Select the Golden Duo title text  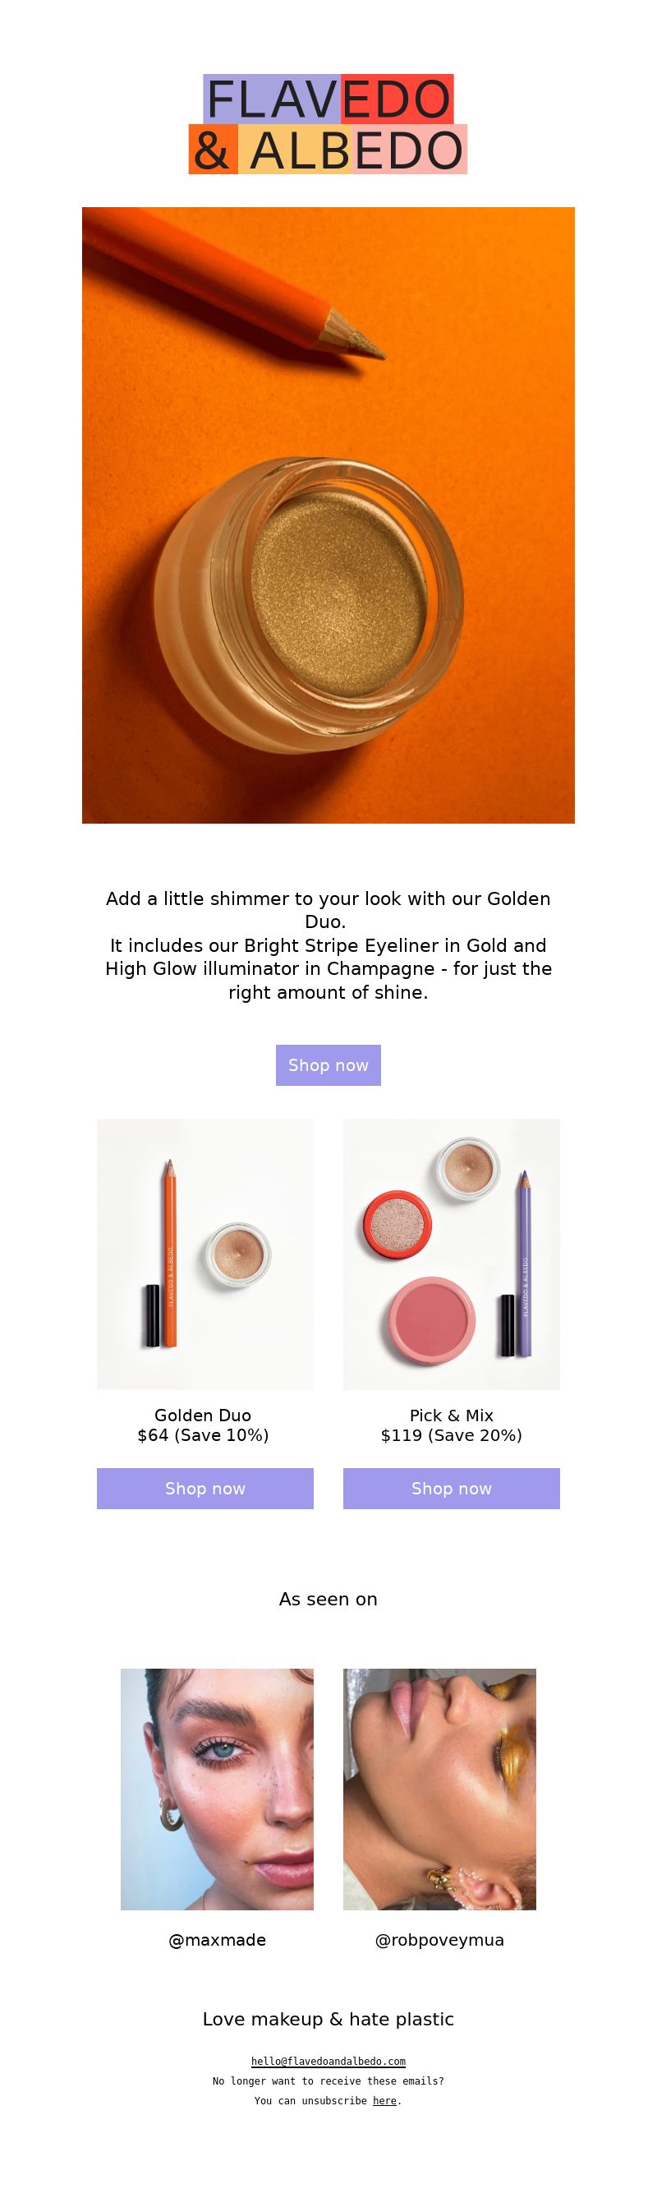tap(203, 1415)
